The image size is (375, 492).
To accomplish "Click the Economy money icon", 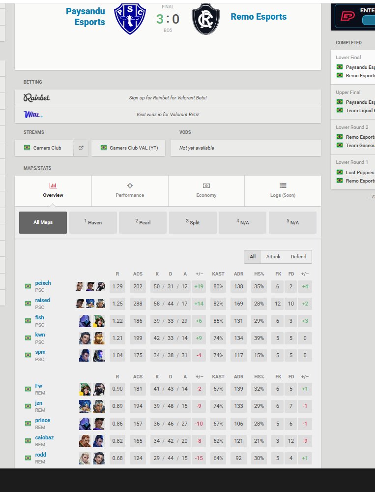I will pos(206,185).
